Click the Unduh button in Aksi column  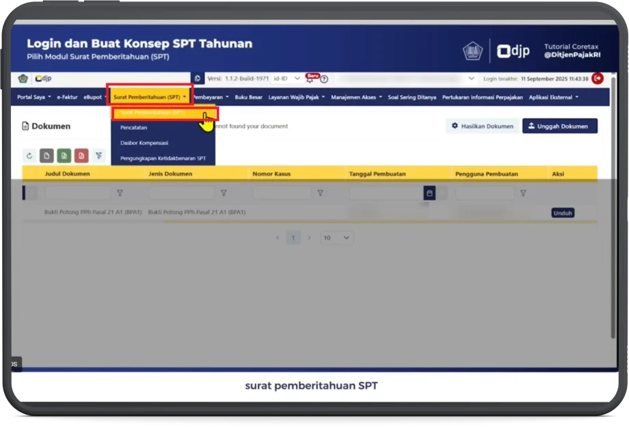click(563, 213)
